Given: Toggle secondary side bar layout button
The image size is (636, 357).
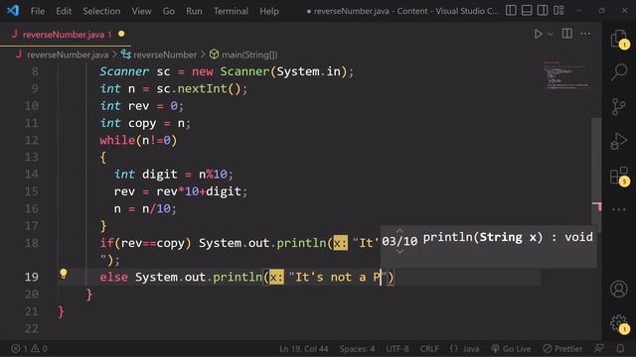Looking at the screenshot, I should [543, 11].
